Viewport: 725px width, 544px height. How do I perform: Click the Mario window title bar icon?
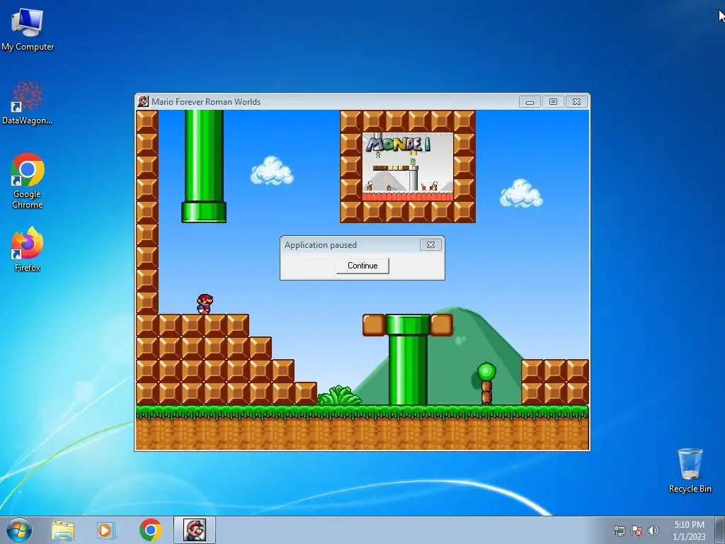tap(143, 101)
